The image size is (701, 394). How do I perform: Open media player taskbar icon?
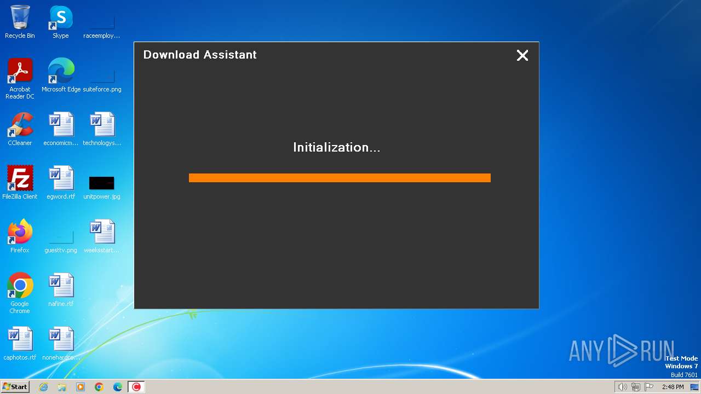pos(81,387)
